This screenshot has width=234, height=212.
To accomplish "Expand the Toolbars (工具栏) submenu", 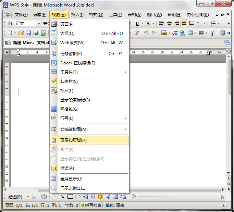I will (89, 72).
